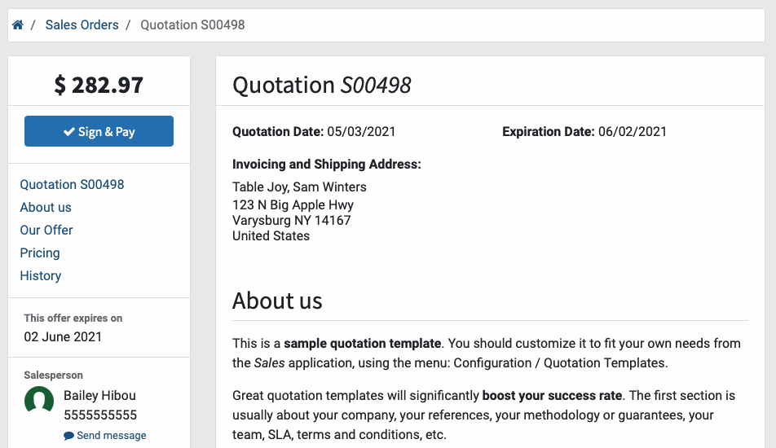
Task: Click the About us section heading
Action: click(277, 301)
